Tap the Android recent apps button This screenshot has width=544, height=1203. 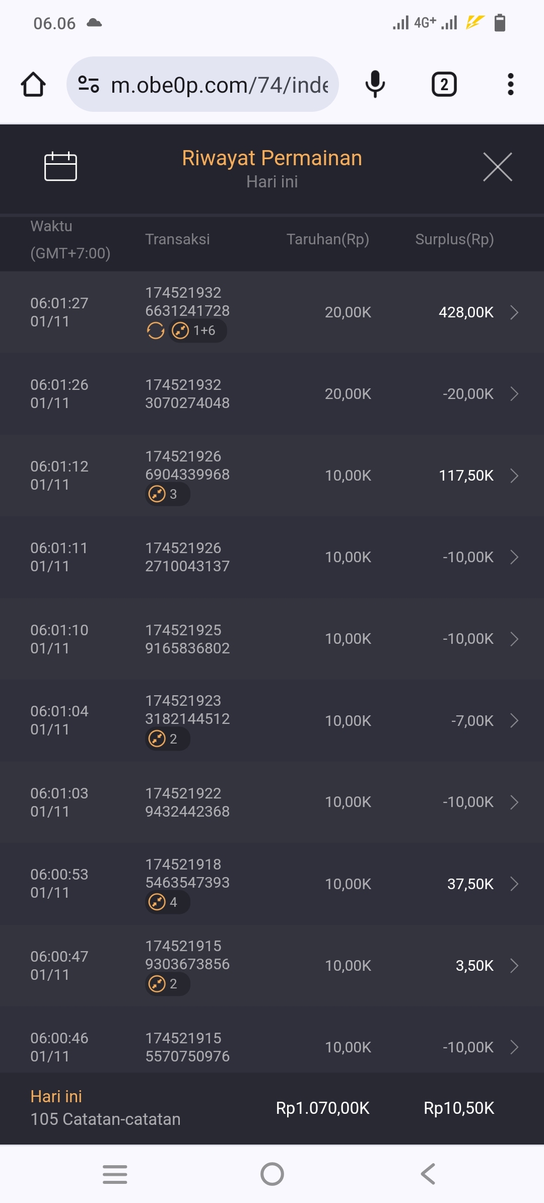[115, 1174]
